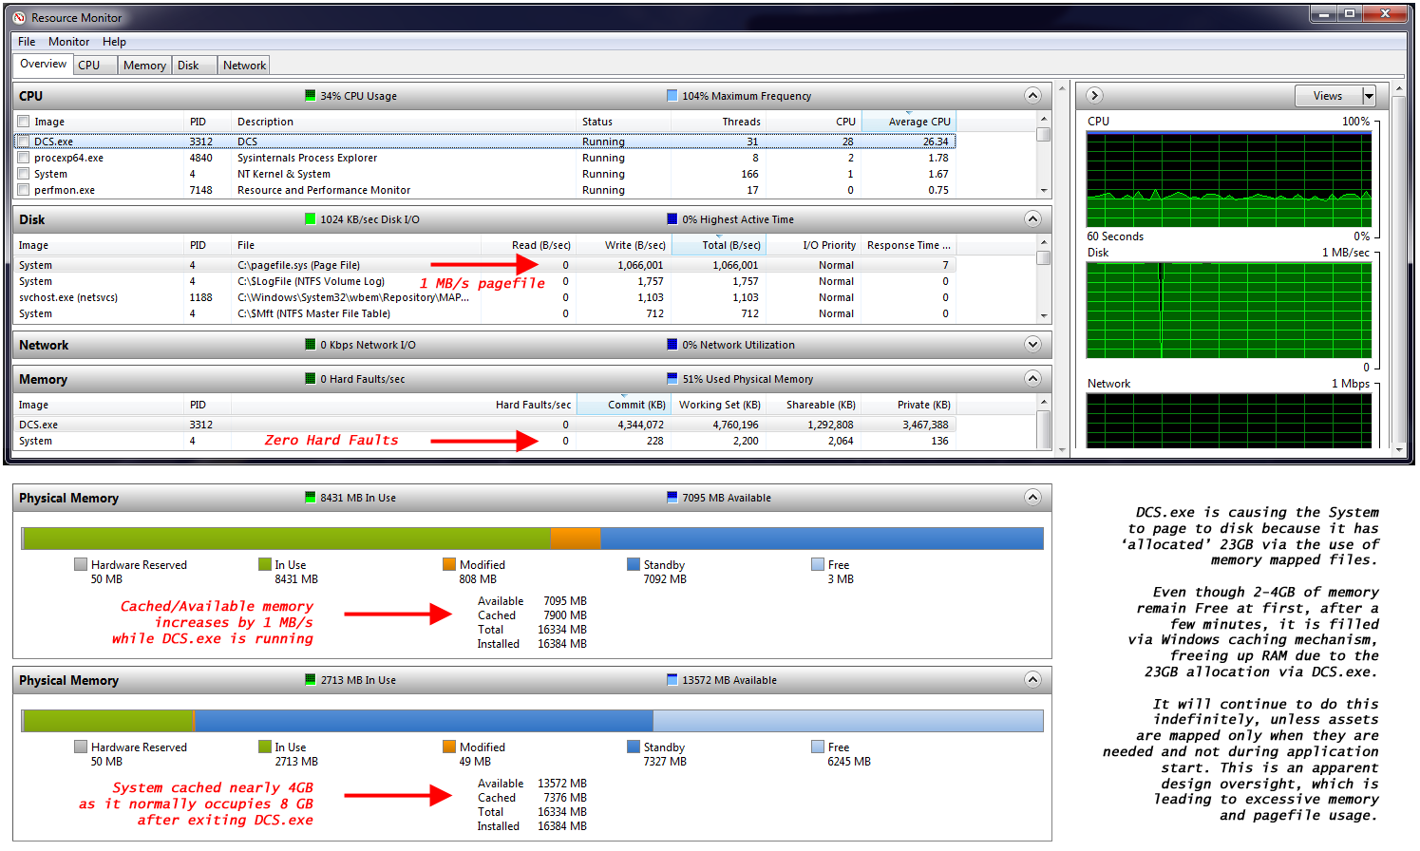Switch to the Network tab

[244, 66]
